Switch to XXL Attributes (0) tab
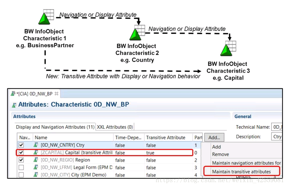The width and height of the screenshot is (288, 187). click(115, 127)
